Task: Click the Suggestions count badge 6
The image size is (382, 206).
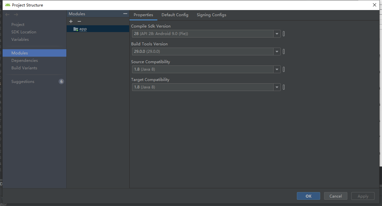Action: click(x=62, y=81)
